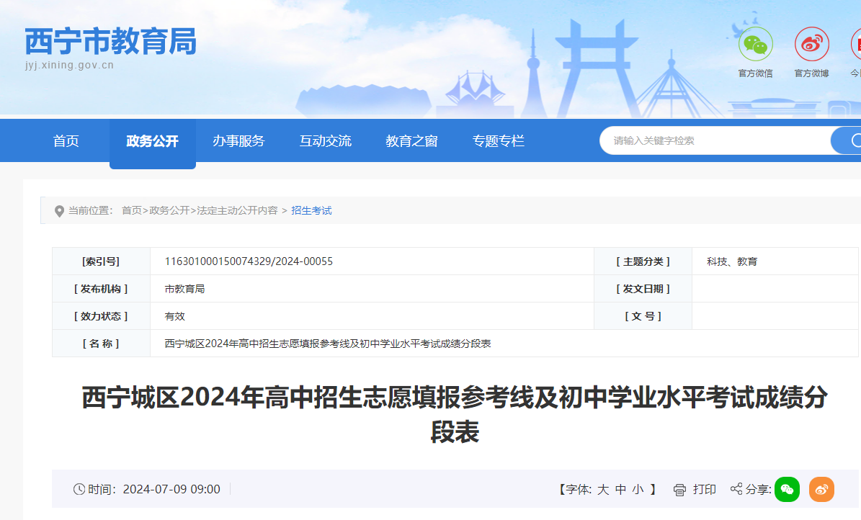
Task: Click the official Weibo icon in header
Action: tap(811, 45)
